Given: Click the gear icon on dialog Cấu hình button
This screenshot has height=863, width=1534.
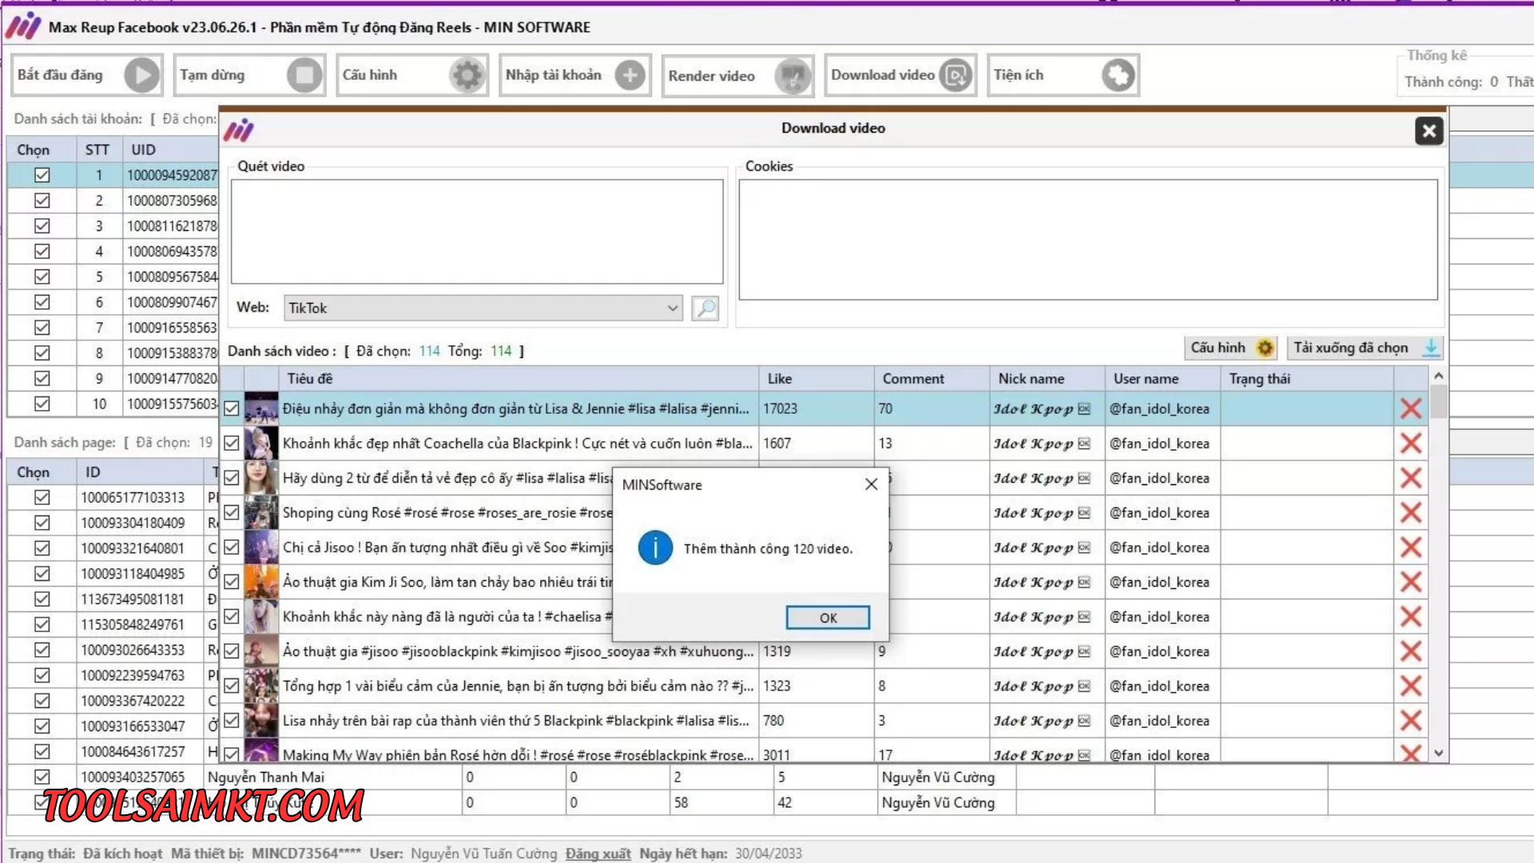Looking at the screenshot, I should coord(1265,348).
